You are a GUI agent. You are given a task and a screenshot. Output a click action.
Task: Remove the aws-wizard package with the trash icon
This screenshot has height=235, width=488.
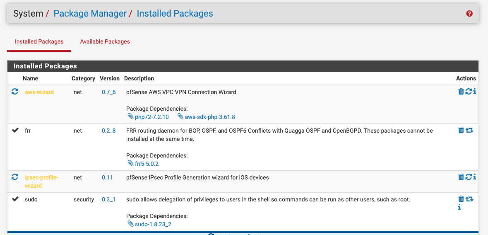click(x=461, y=92)
